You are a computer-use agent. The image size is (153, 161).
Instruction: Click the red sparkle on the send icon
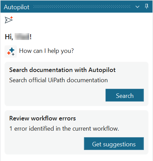click(12, 17)
